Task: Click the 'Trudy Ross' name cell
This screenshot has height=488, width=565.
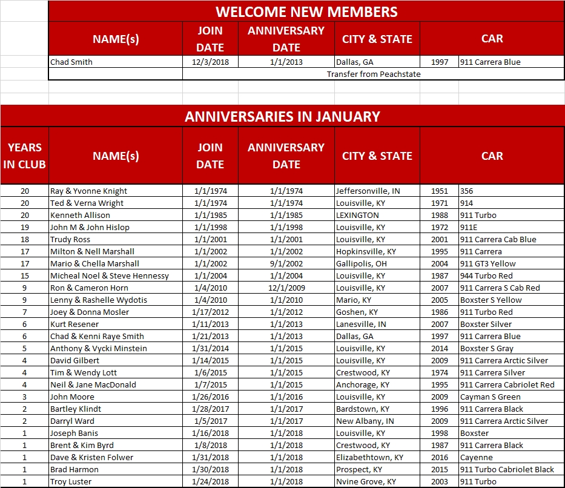Action: (116, 239)
